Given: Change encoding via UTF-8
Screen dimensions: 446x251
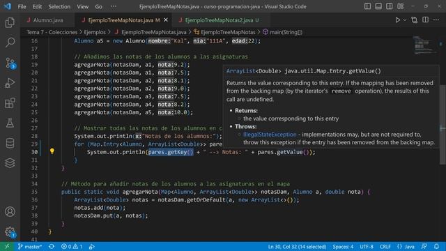Looking at the screenshot, I should [x=367, y=247].
